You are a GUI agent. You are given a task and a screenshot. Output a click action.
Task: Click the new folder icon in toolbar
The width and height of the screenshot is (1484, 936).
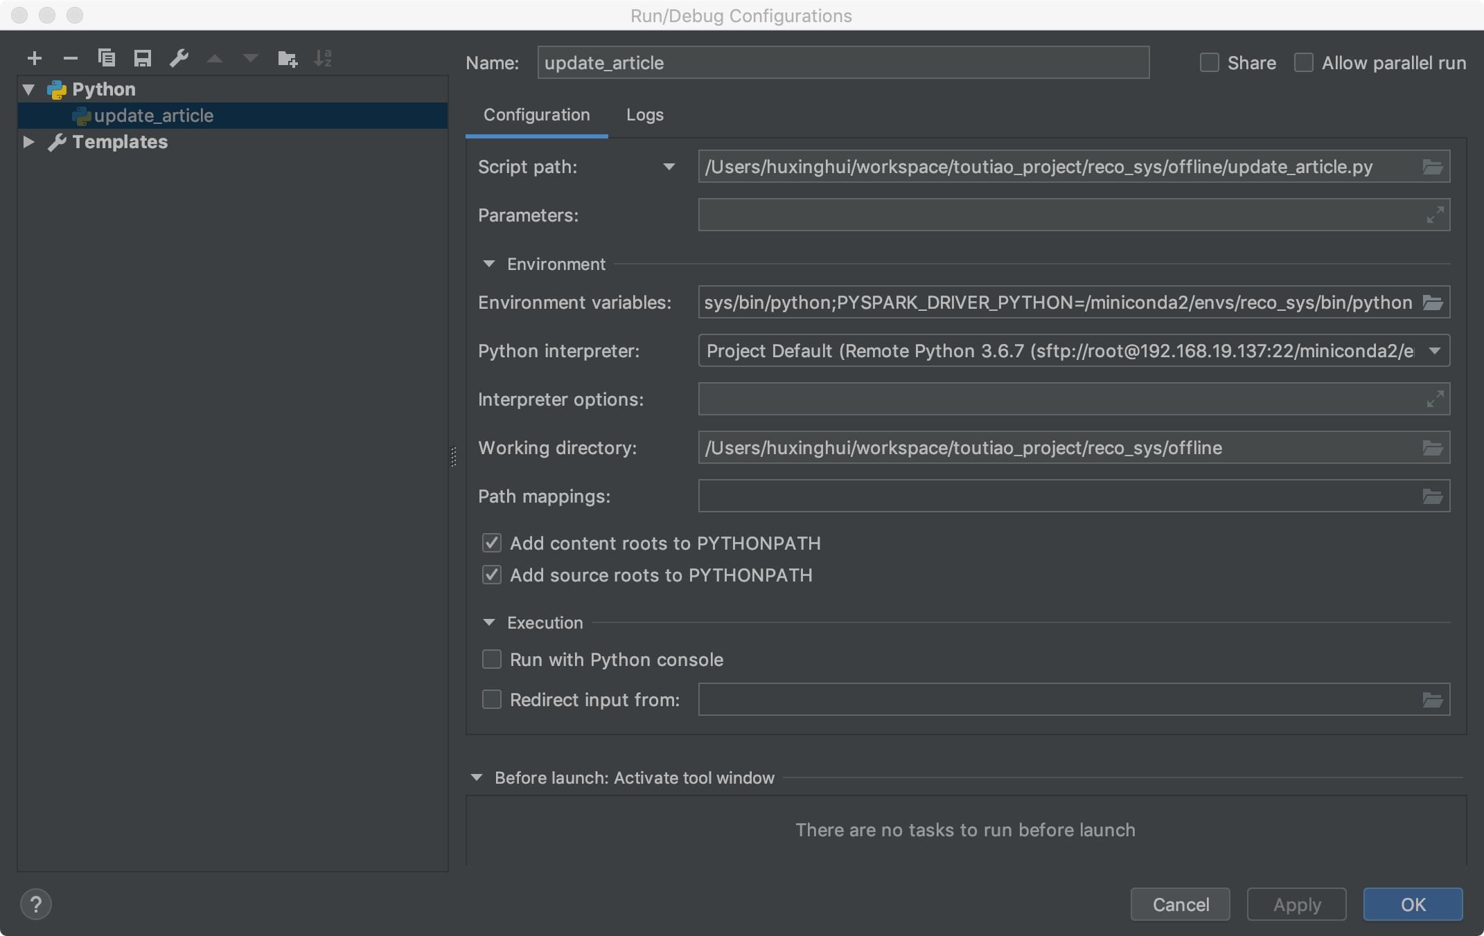pos(287,59)
